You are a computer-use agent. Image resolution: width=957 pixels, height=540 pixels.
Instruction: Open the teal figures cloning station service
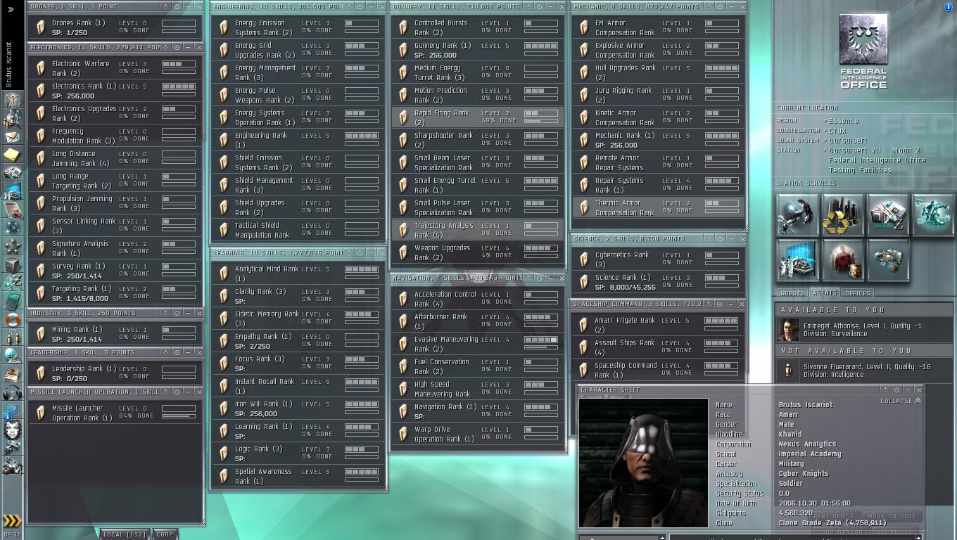(933, 215)
